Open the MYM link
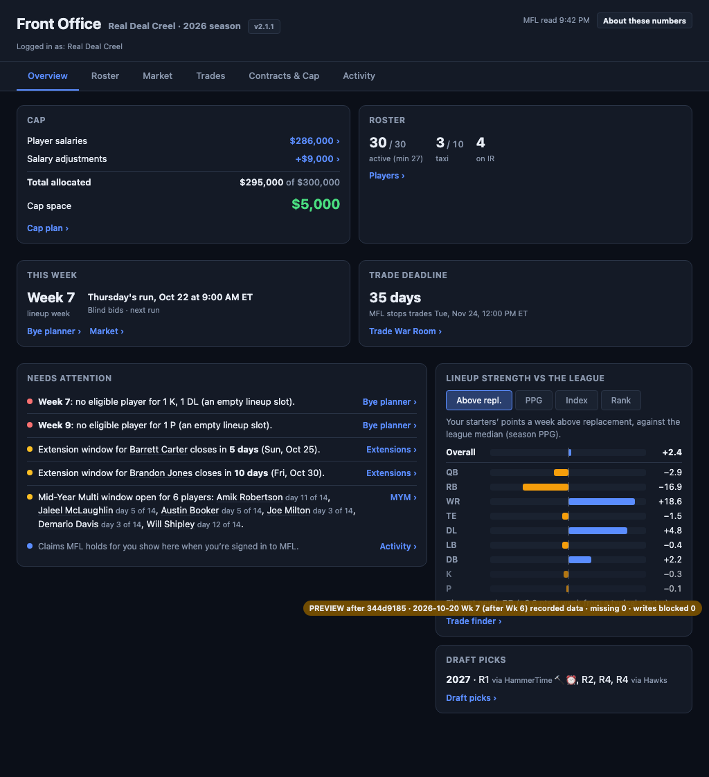The height and width of the screenshot is (777, 709). tap(403, 497)
